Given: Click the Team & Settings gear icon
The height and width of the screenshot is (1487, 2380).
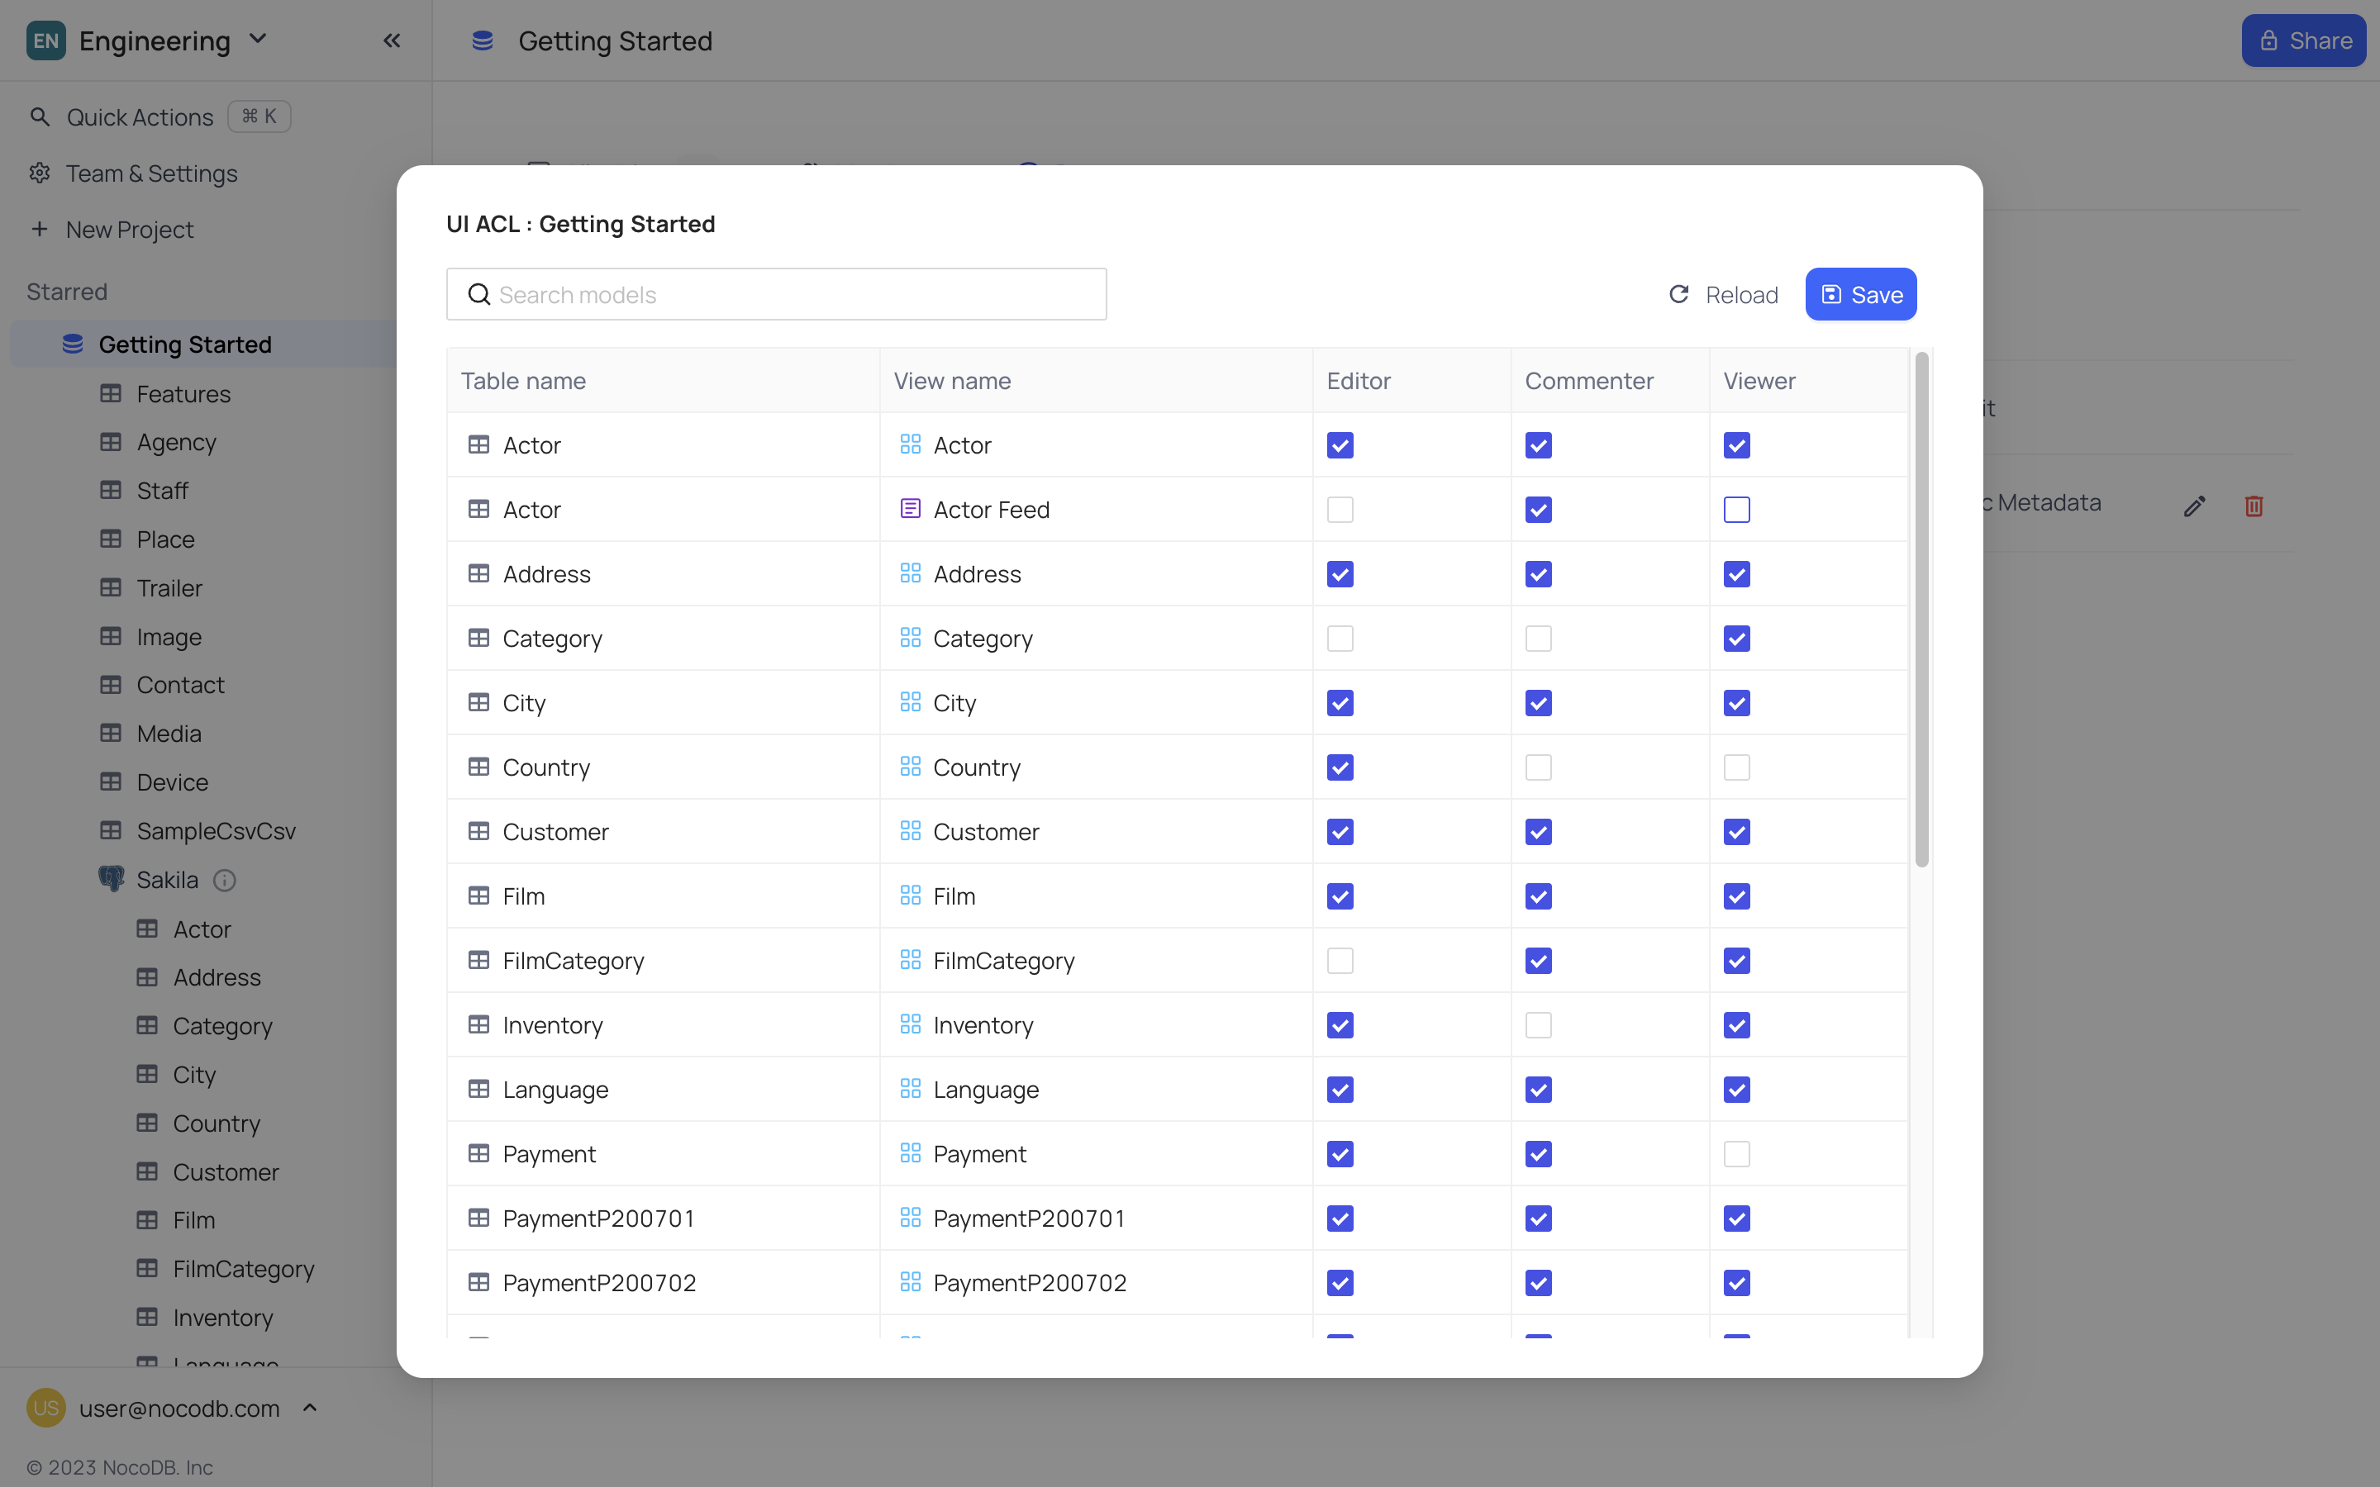Looking at the screenshot, I should [x=40, y=173].
